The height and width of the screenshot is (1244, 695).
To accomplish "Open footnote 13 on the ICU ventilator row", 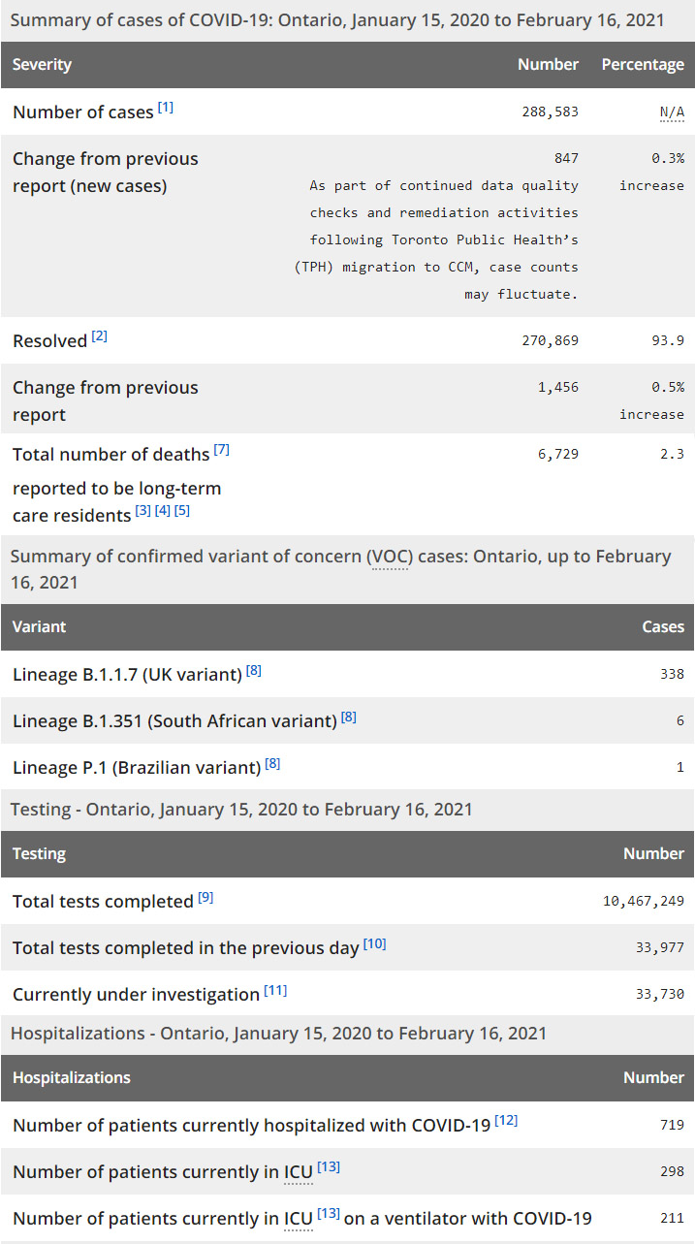I will coord(329,1214).
